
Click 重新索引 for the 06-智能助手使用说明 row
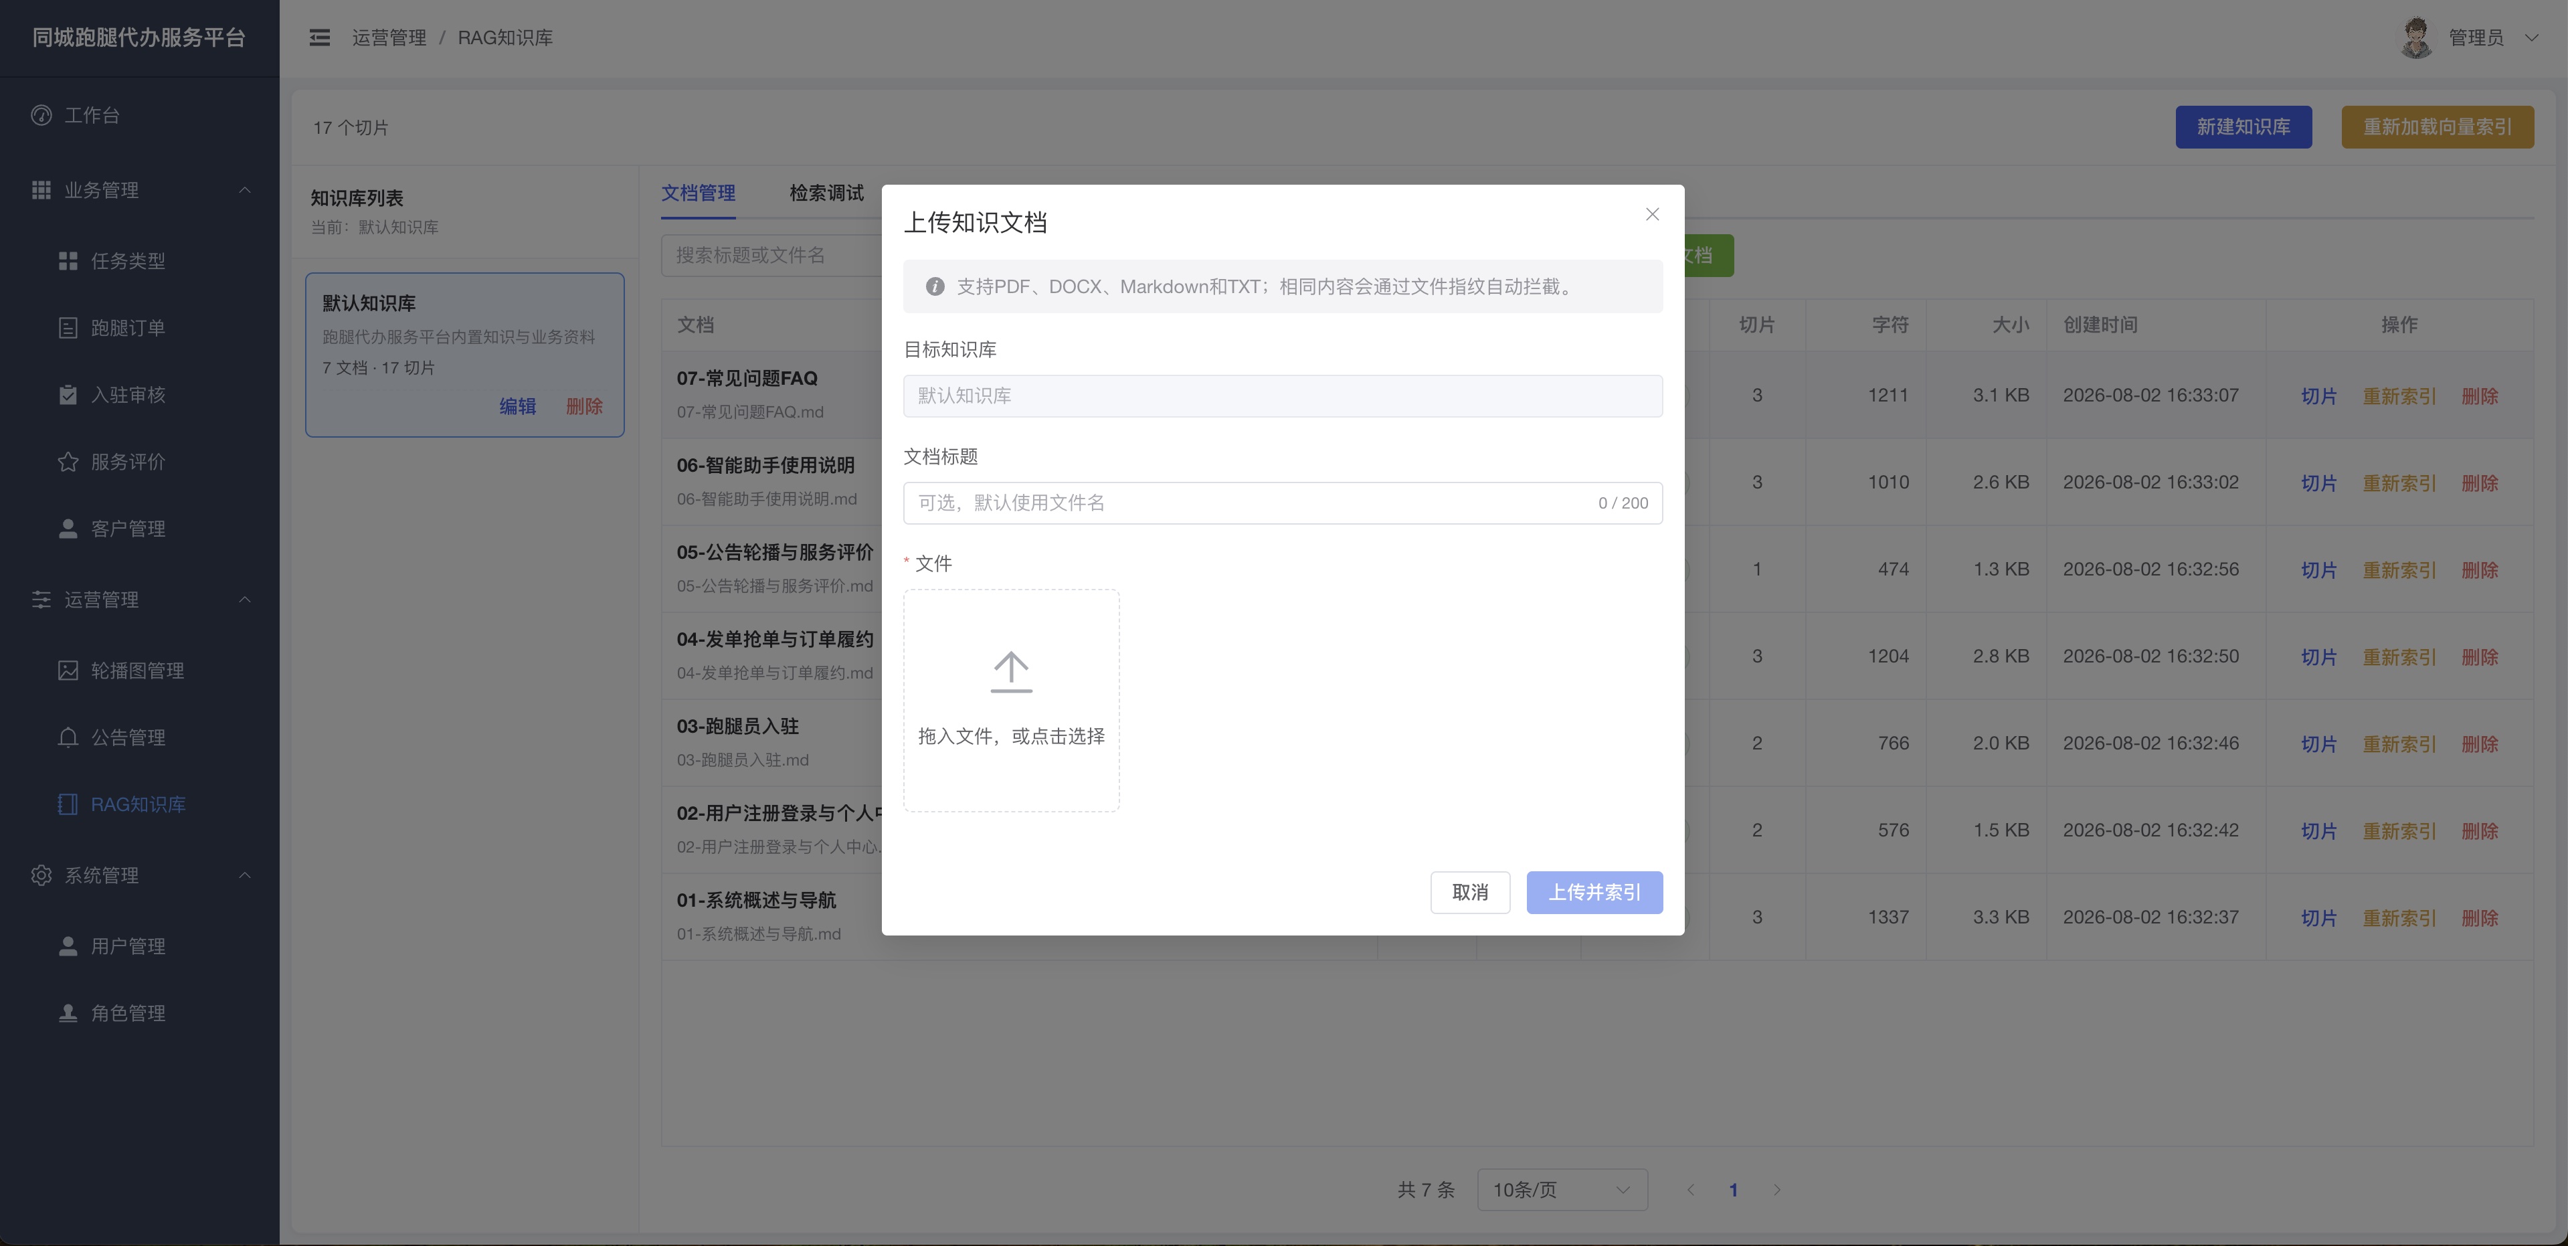coord(2399,482)
